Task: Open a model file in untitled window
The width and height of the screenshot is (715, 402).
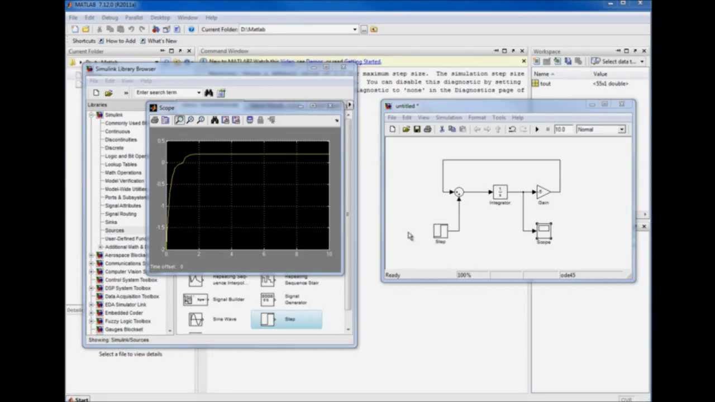Action: tap(406, 130)
